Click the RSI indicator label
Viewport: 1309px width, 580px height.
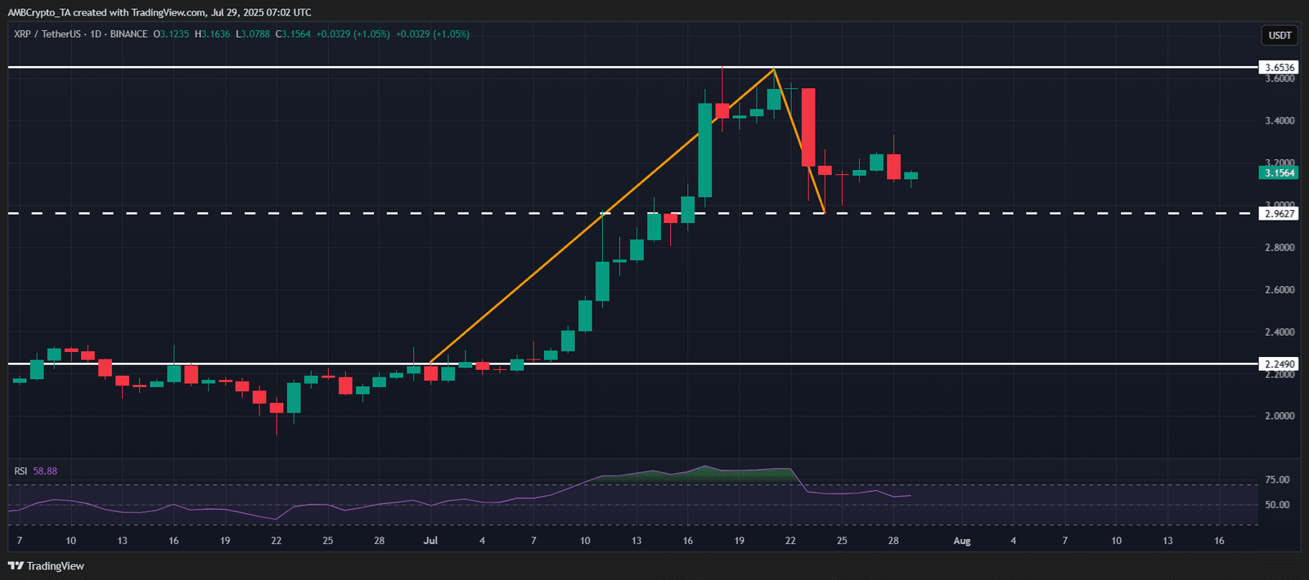pos(20,471)
